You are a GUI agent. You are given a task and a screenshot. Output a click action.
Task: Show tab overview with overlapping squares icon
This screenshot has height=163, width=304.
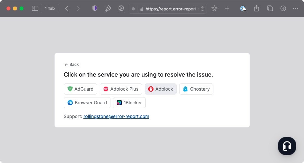(x=270, y=8)
